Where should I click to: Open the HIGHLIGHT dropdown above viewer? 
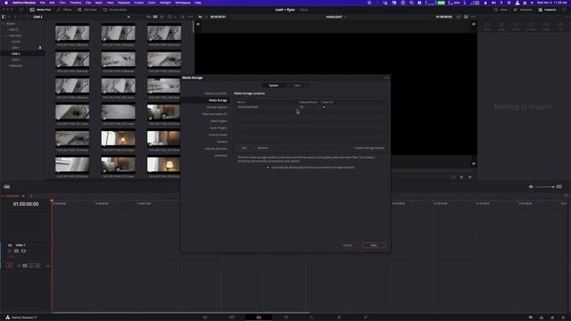(335, 17)
